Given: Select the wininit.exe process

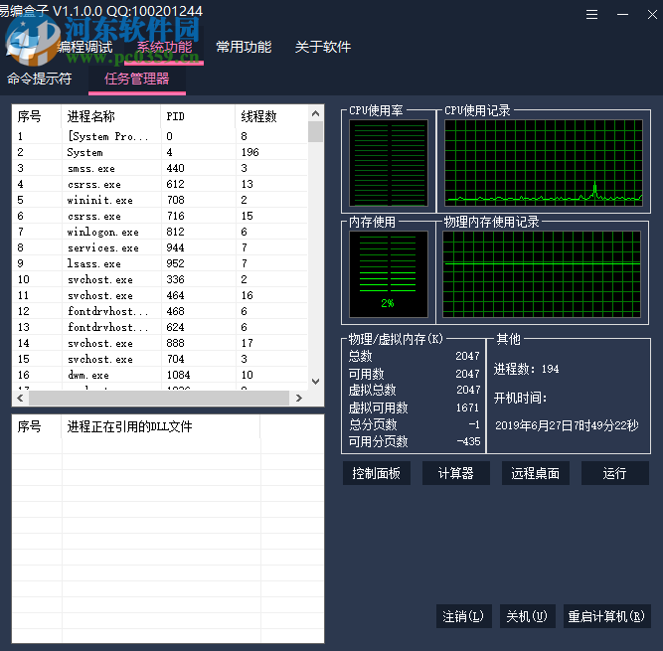Looking at the screenshot, I should (160, 200).
